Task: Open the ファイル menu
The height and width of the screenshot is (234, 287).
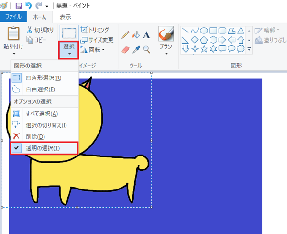Action: tap(13, 17)
